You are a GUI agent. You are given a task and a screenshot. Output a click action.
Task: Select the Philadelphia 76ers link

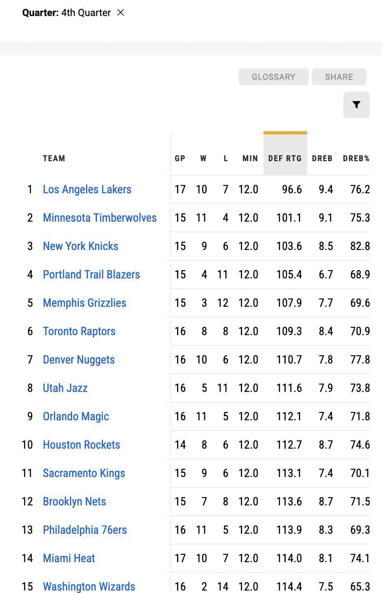pos(85,530)
